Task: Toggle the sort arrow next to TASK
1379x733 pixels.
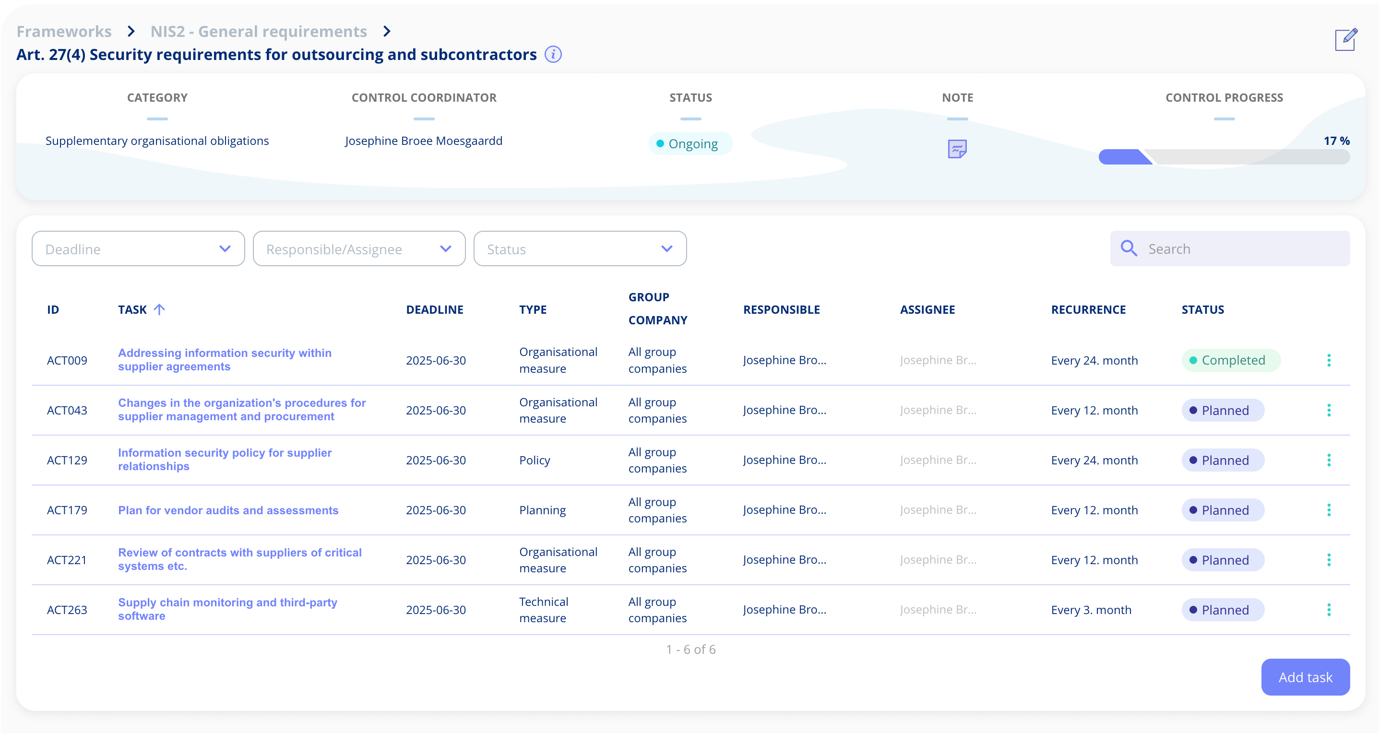Action: point(159,309)
